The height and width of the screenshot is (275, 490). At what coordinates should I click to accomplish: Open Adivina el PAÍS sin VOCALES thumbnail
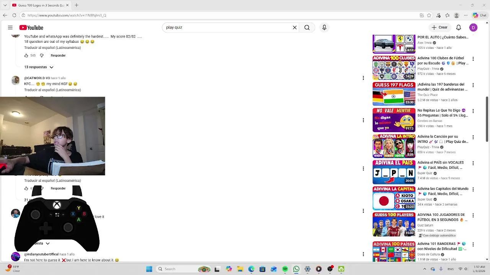(x=394, y=172)
